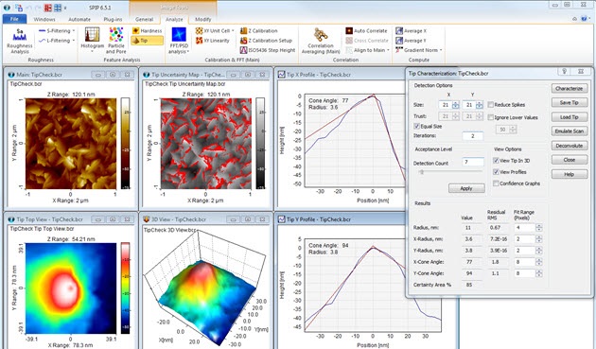Open FFT/PSD analysis
This screenshot has width=596, height=349.
pyautogui.click(x=179, y=41)
